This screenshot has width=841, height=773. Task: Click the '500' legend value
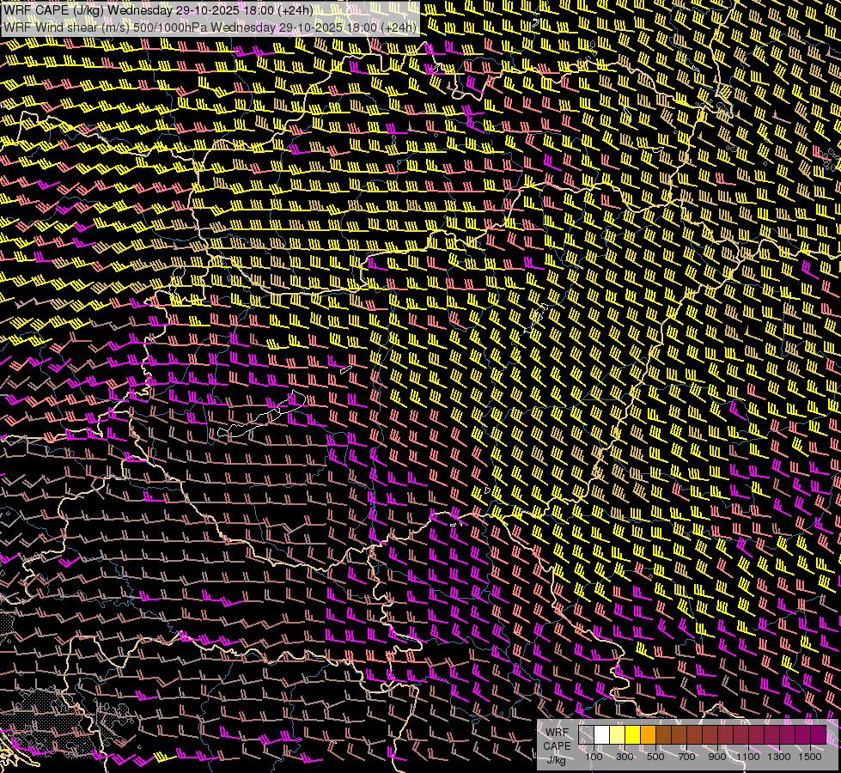(x=655, y=757)
